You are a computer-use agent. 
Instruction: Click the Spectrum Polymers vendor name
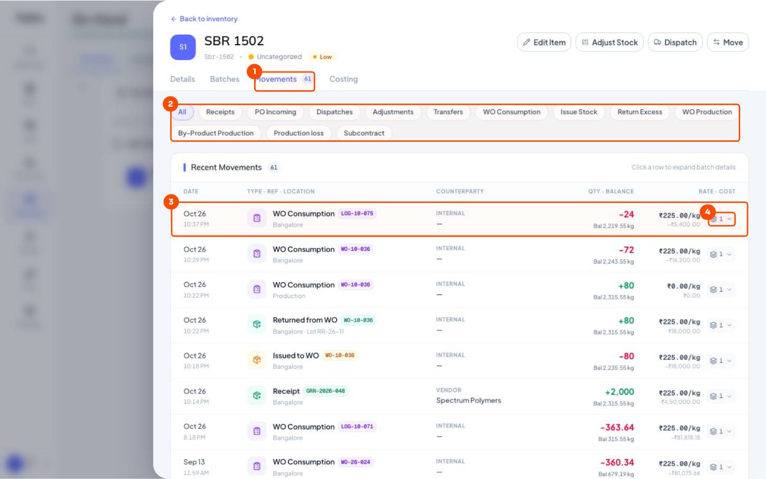(x=469, y=401)
